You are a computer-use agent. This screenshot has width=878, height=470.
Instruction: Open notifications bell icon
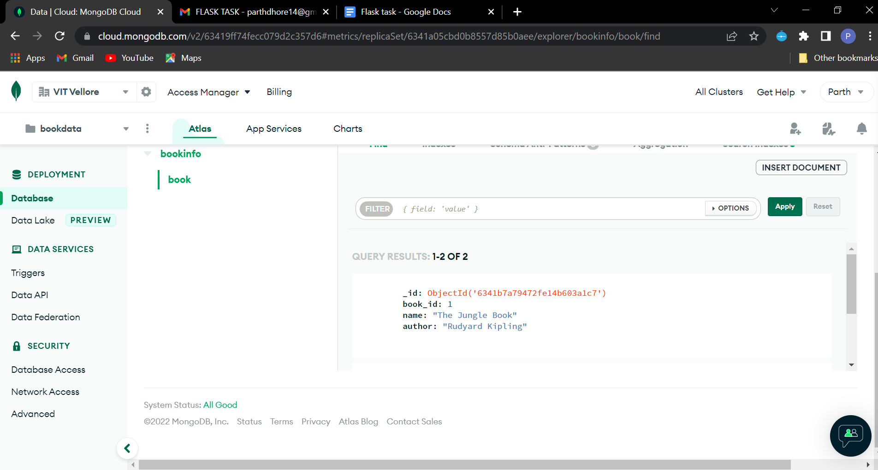coord(861,129)
